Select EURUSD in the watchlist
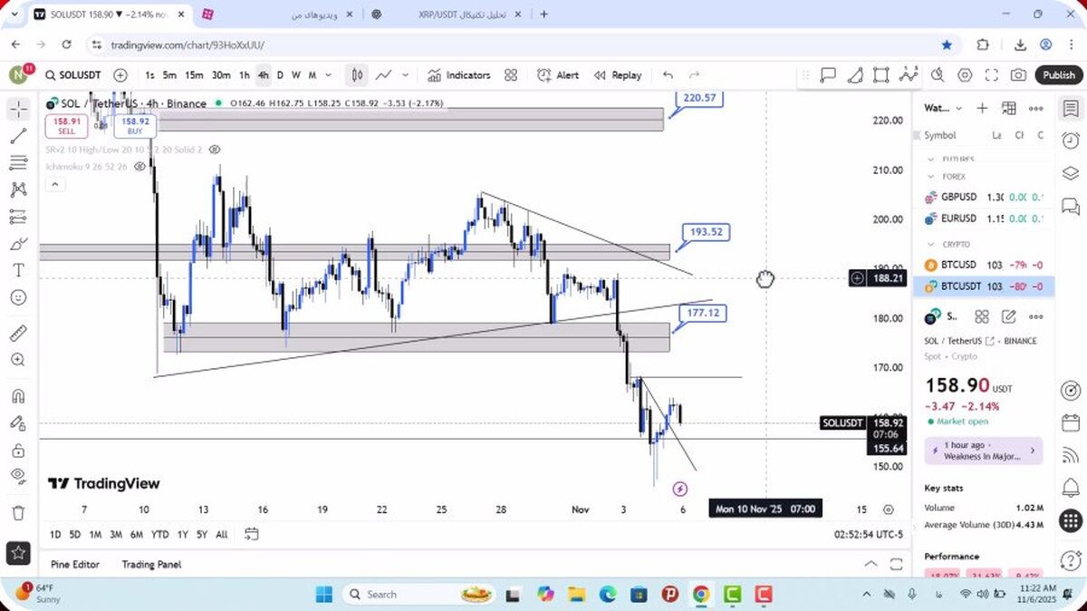This screenshot has width=1087, height=611. tap(983, 218)
